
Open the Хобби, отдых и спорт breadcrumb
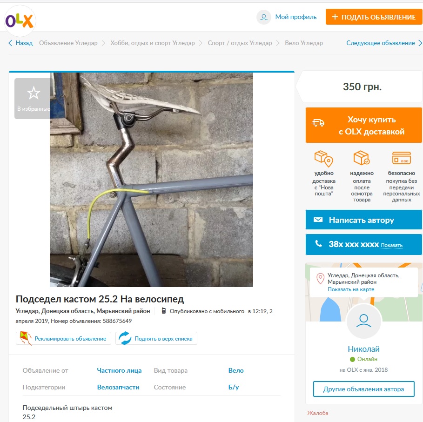point(153,43)
